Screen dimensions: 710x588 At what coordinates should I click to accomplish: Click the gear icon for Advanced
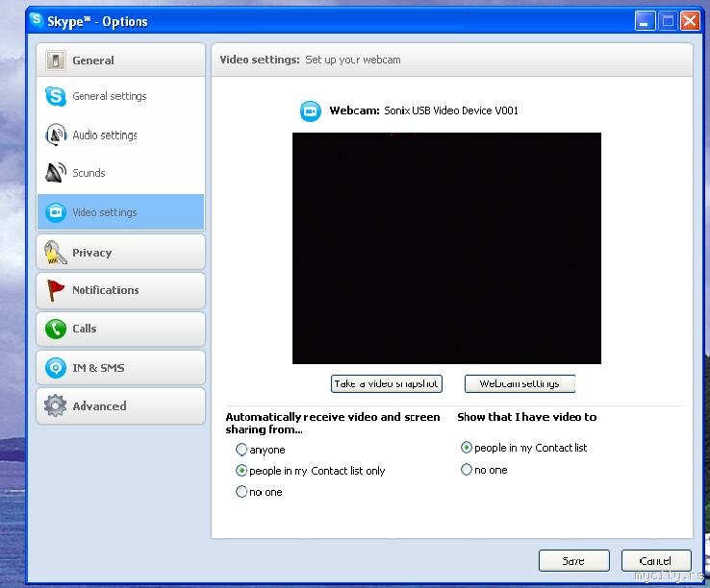55,405
